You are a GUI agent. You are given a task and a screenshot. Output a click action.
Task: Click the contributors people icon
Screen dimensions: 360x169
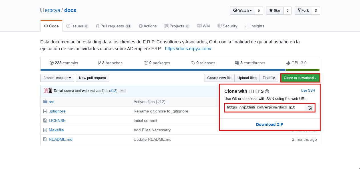click(237, 63)
